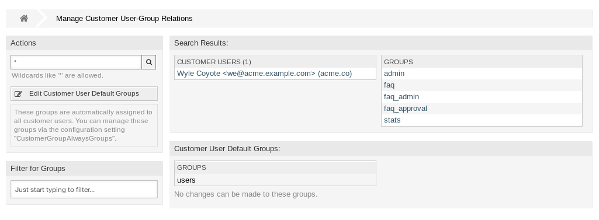Click the search magnifier button
Screen dimensions: 599x220
click(x=149, y=62)
